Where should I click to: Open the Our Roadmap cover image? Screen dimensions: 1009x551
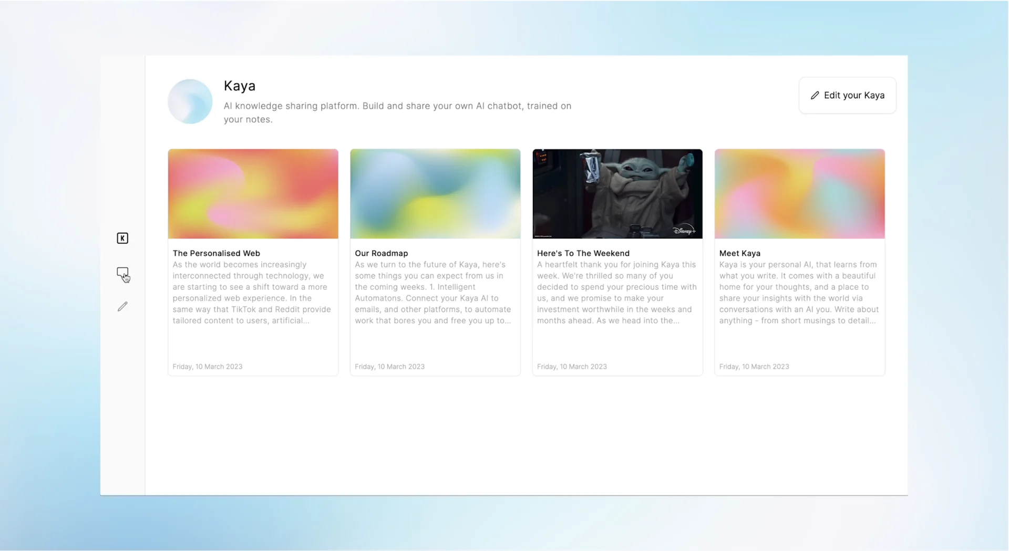(435, 194)
